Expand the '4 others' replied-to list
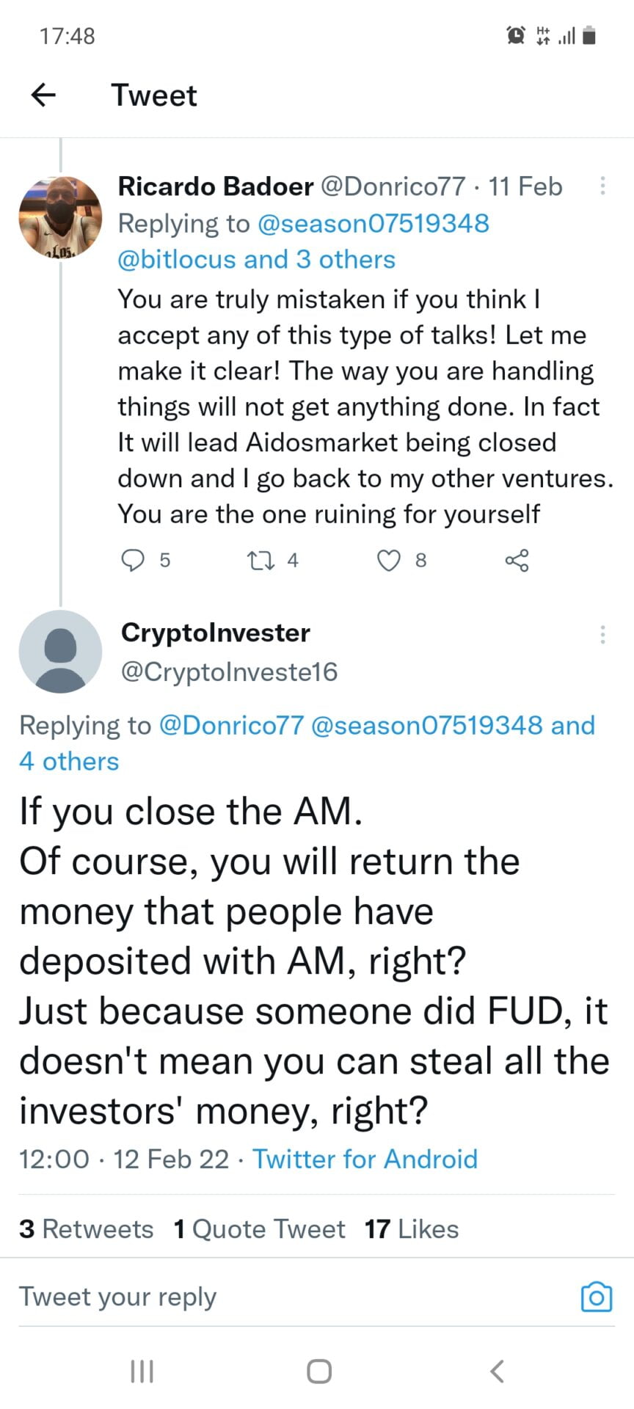Viewport: 634px width, 1409px height. [x=69, y=761]
